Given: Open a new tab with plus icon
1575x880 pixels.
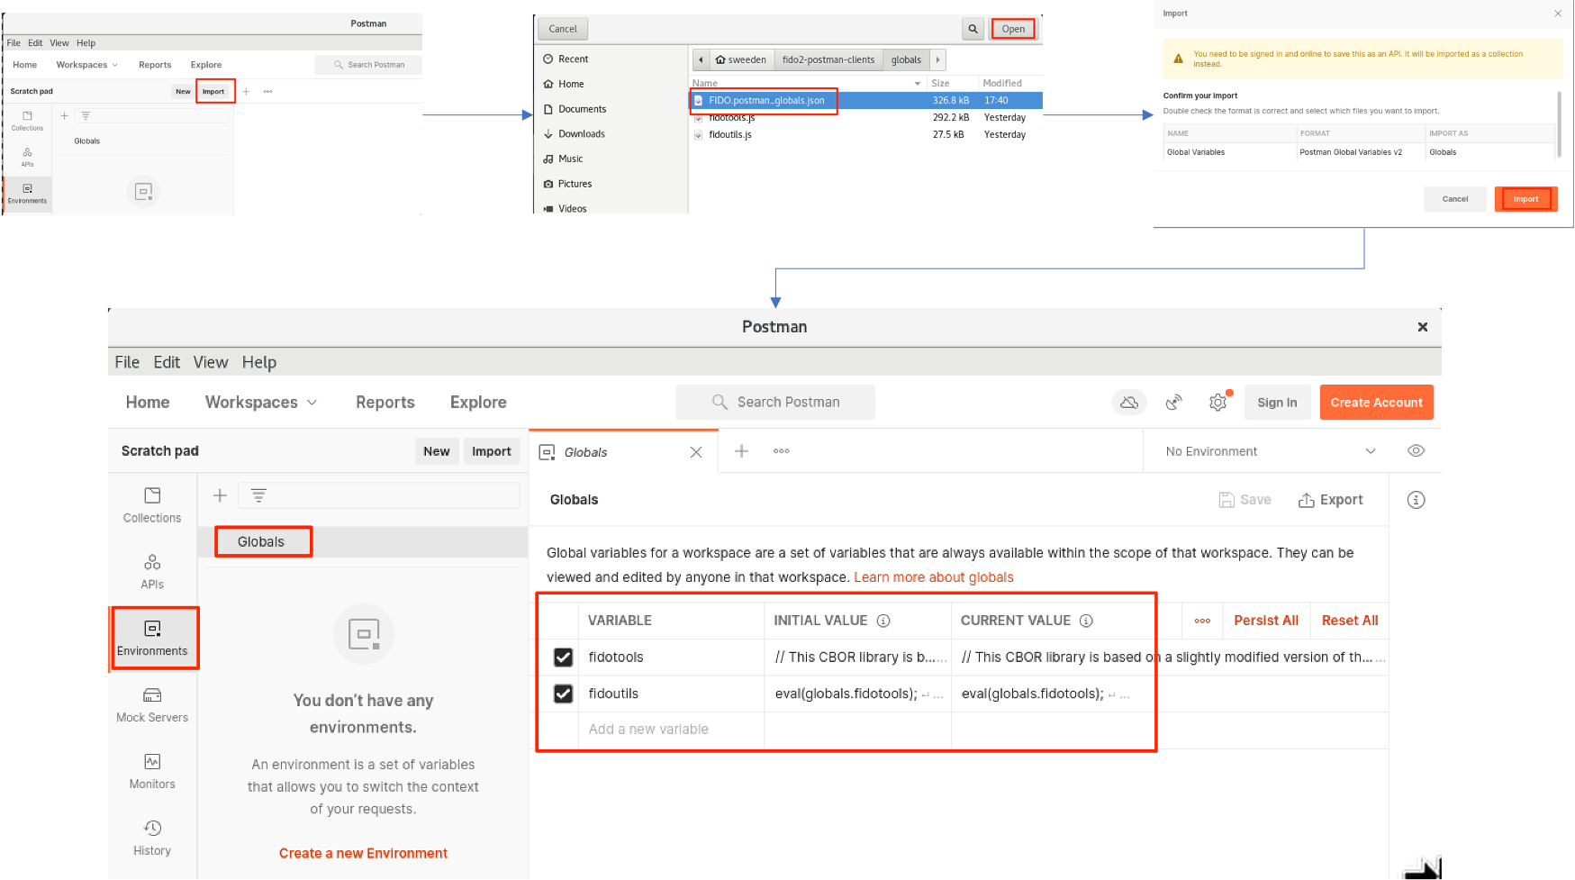Looking at the screenshot, I should click(741, 450).
